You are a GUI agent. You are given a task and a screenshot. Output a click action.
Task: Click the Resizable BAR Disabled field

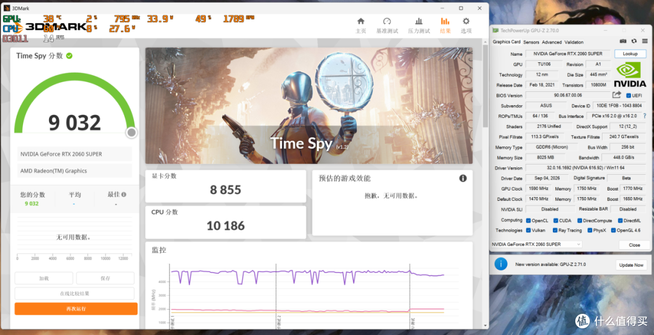tap(628, 209)
